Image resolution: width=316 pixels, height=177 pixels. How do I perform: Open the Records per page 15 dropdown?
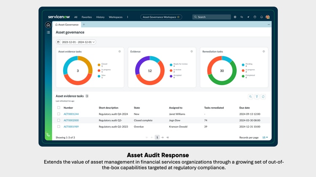[x=265, y=138]
